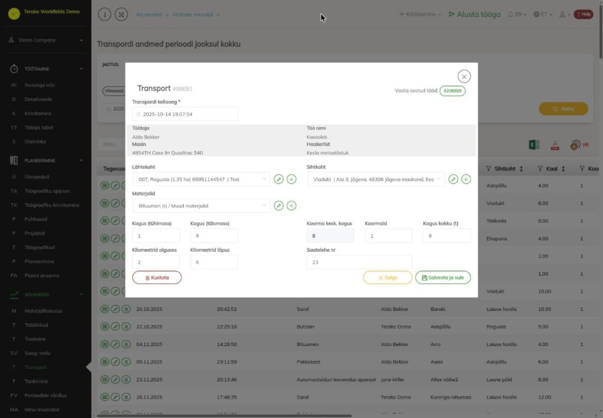Open Materjalikasutus in the sidebar

pyautogui.click(x=43, y=311)
